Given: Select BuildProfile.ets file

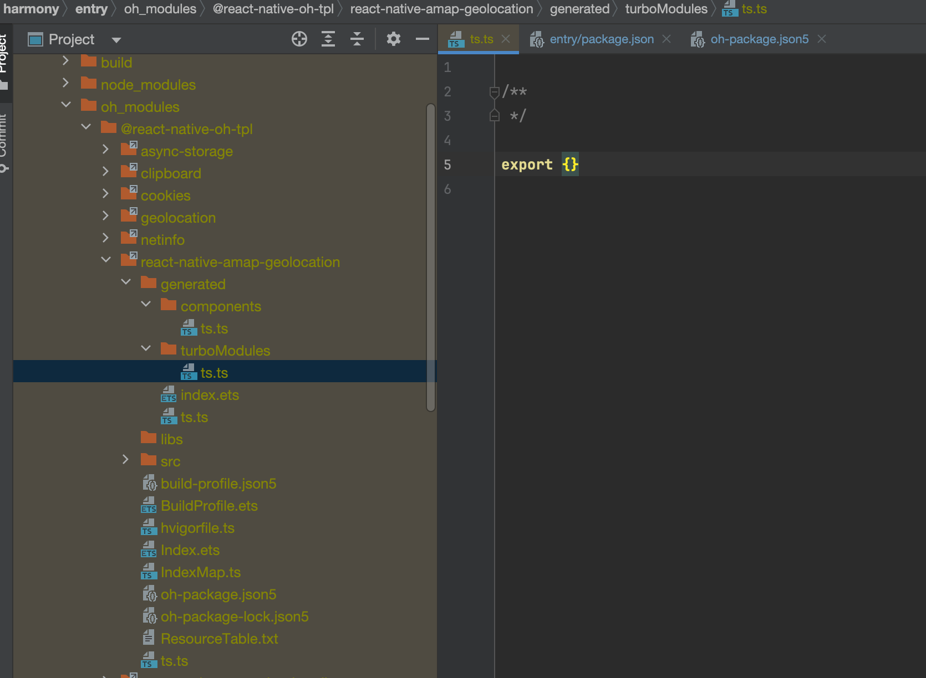Looking at the screenshot, I should 209,506.
